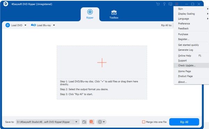
Task: Open Get started quickly entry
Action: point(191,45)
